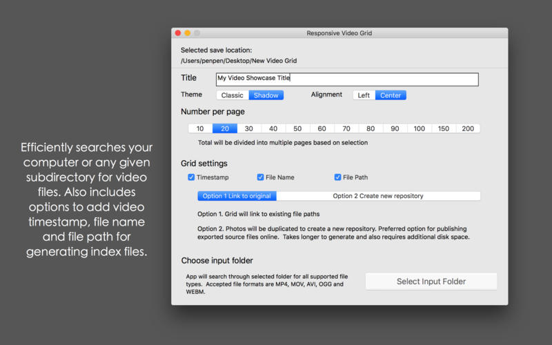This screenshot has width=552, height=345.
Task: Select the Shadow theme
Action: [x=266, y=95]
